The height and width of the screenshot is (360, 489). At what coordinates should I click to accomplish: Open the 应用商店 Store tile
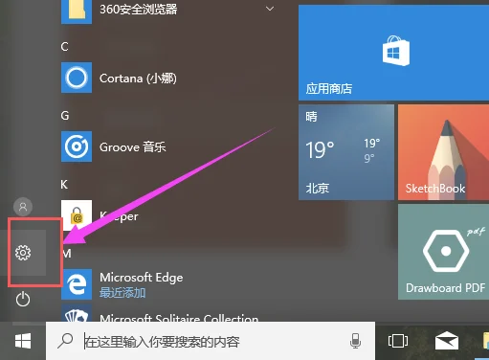[x=393, y=53]
